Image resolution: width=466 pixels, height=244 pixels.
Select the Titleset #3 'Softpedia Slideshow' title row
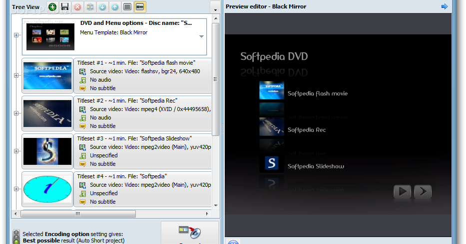click(134, 138)
